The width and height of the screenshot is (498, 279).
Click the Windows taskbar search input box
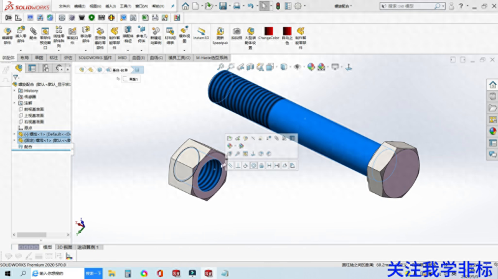coord(59,273)
